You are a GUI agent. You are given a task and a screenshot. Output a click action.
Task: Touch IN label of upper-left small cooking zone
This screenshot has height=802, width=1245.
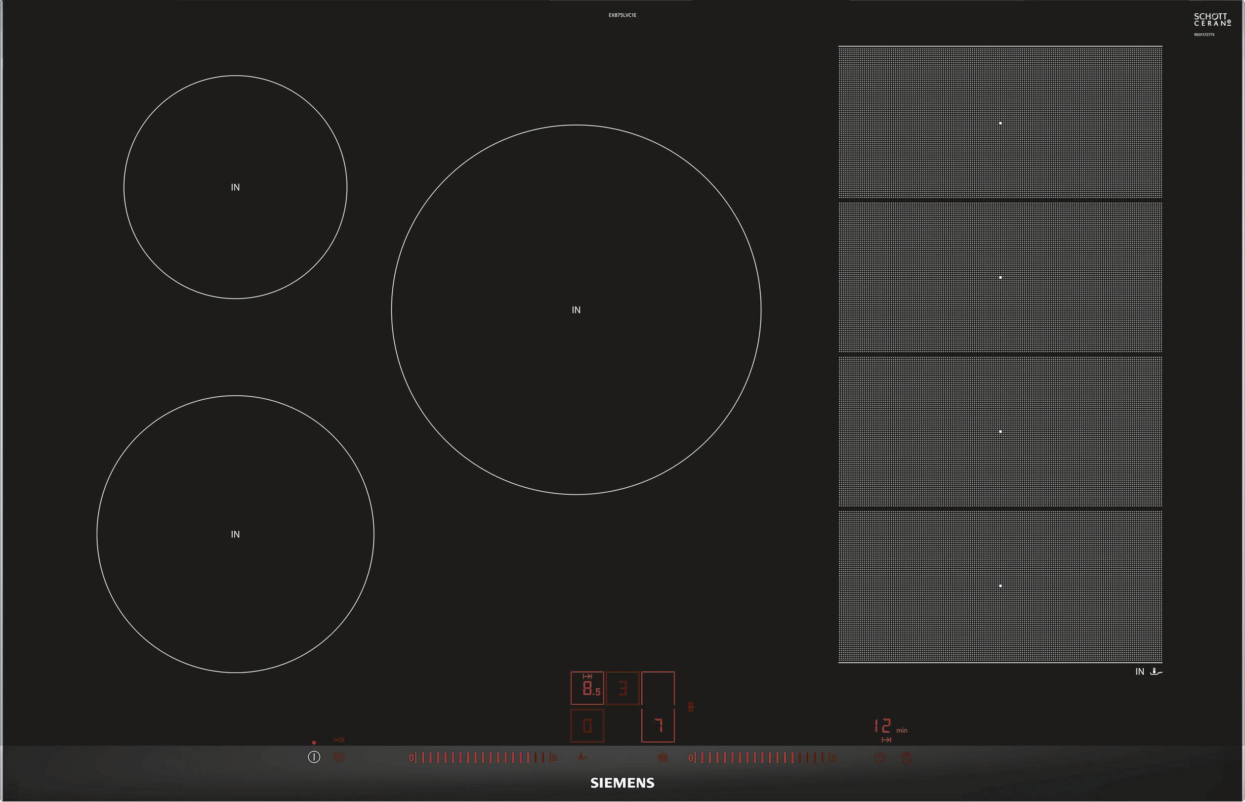235,187
